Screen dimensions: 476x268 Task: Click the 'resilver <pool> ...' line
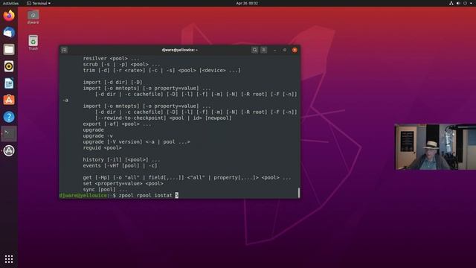(x=111, y=58)
